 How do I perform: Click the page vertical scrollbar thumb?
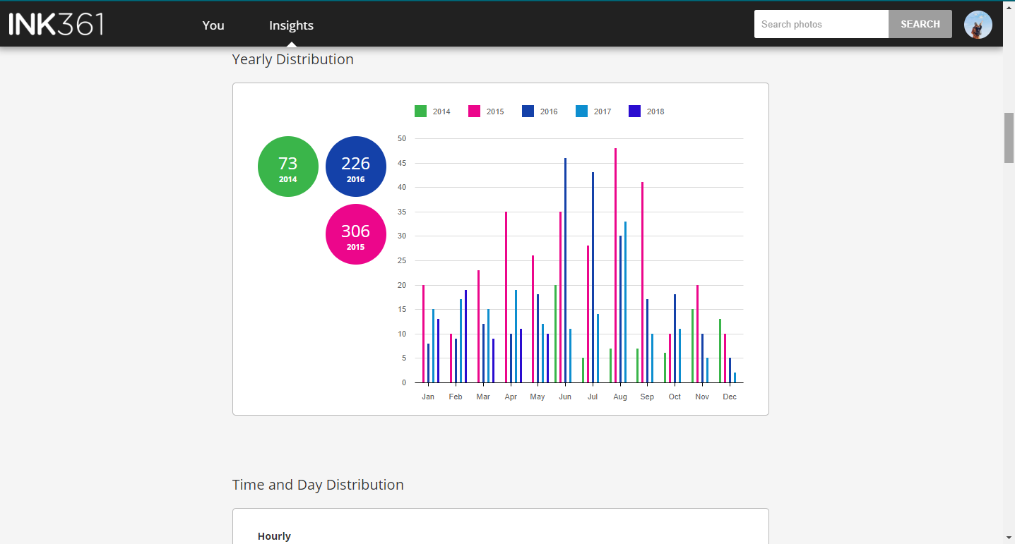tap(1009, 138)
